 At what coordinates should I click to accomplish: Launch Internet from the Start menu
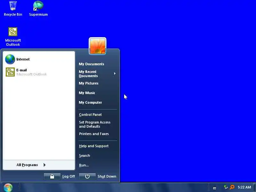click(39, 59)
